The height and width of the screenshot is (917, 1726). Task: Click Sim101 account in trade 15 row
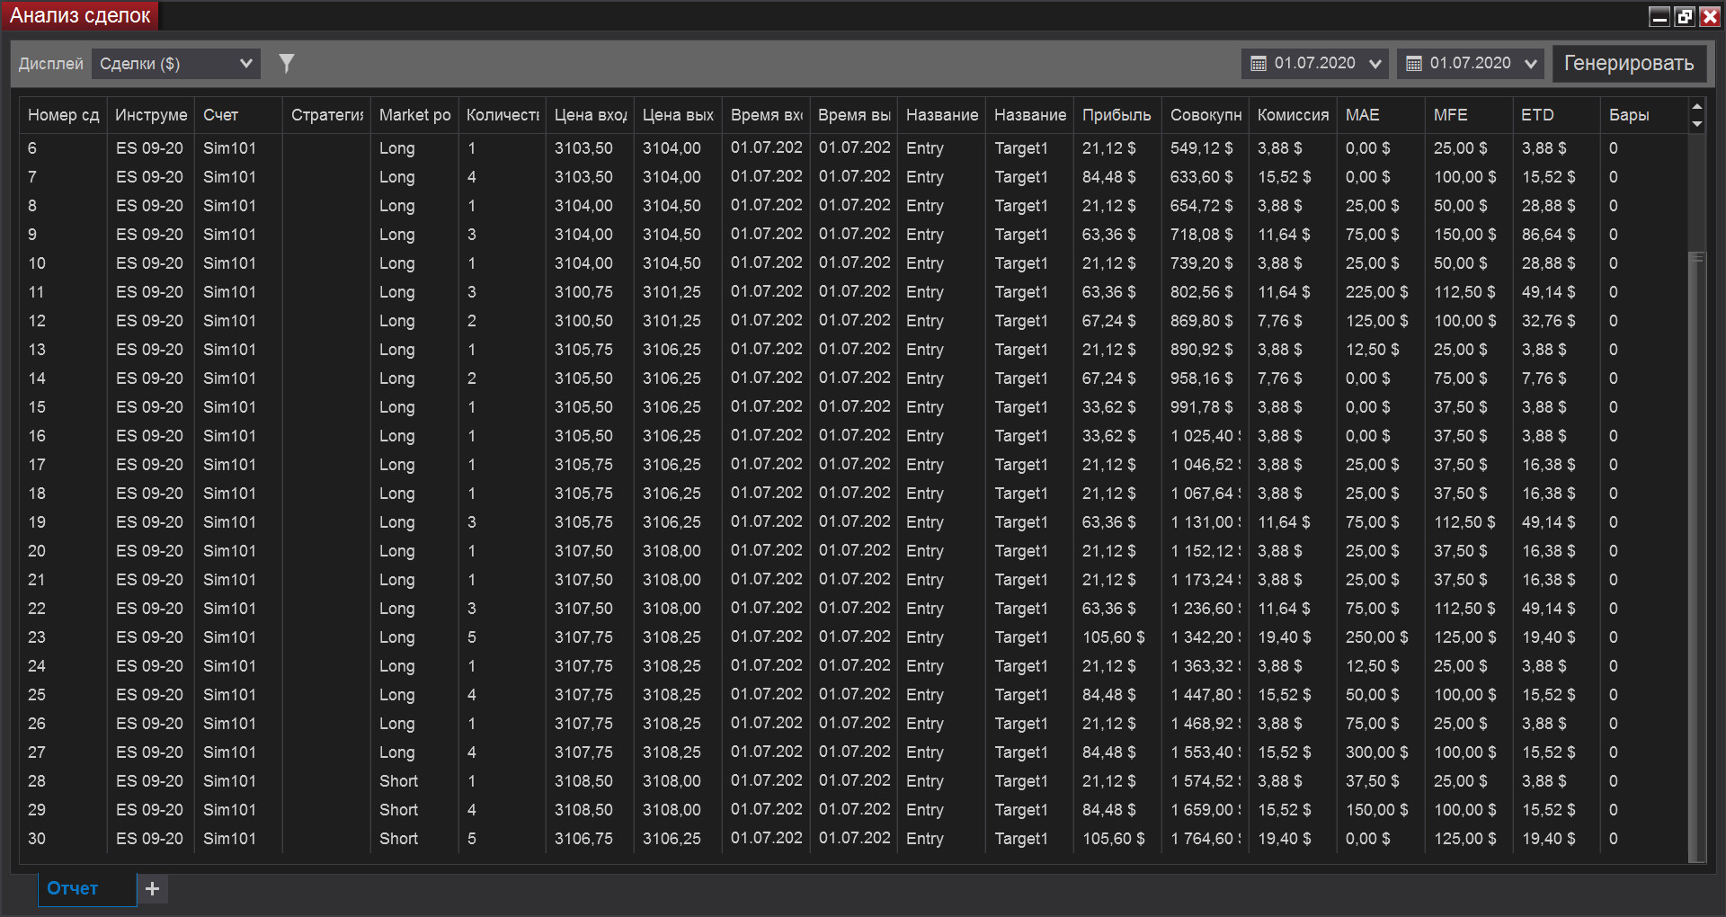coord(229,407)
